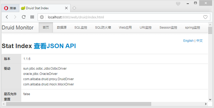
Task: Close the Druid Stat Index tab
Action: tap(66, 8)
